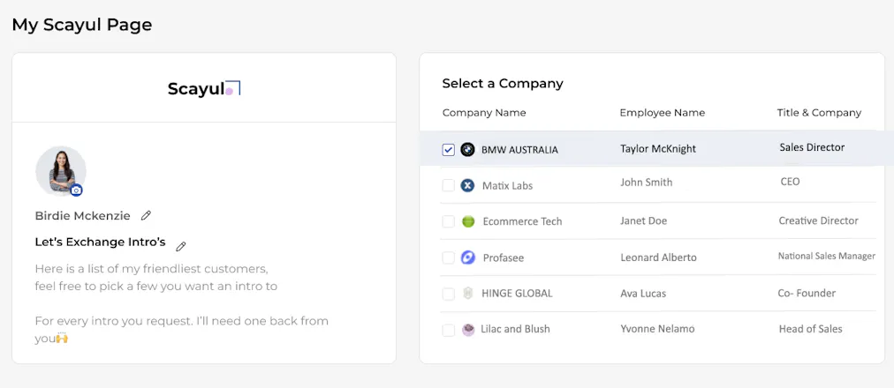Open Birdie Mckenzie's profile picture
Image resolution: width=894 pixels, height=388 pixels.
pos(60,171)
